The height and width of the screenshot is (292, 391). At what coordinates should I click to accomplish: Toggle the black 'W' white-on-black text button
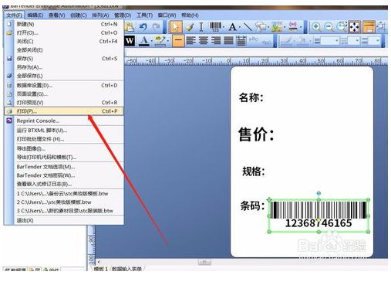[130, 41]
